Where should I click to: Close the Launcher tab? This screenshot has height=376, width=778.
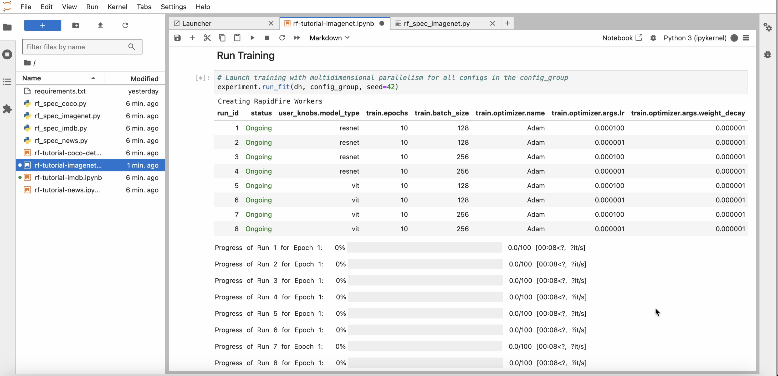(271, 23)
